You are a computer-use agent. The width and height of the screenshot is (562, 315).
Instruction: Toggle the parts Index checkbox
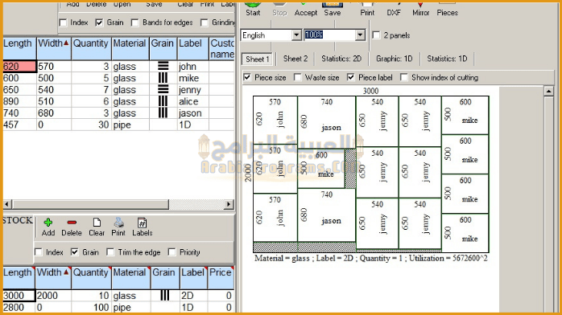[x=63, y=22]
